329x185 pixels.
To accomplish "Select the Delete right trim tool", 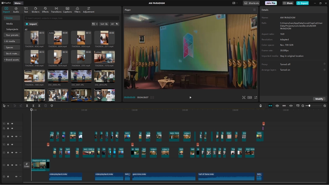I will coord(39,106).
